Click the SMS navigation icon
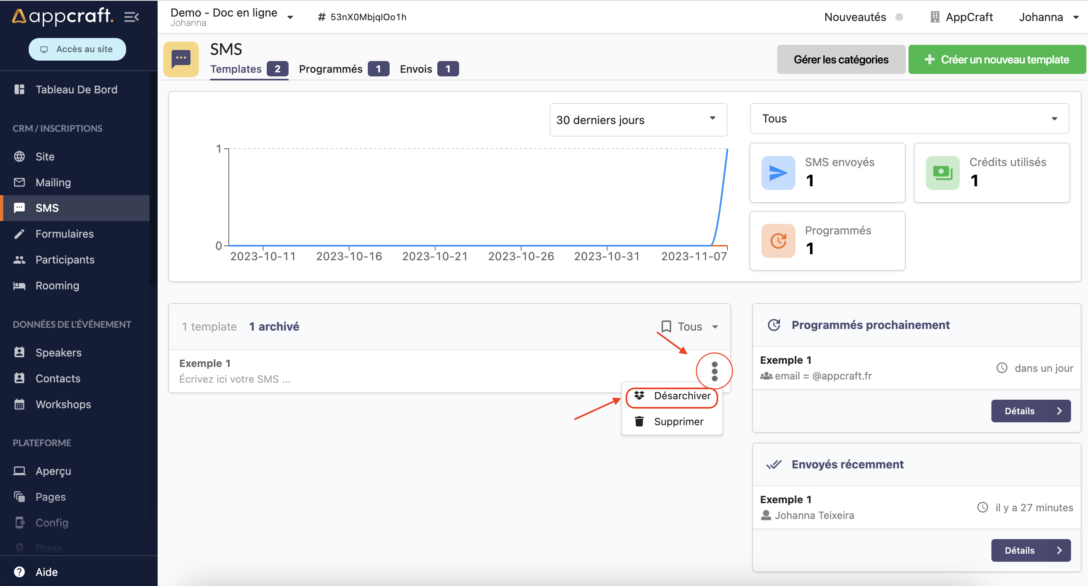The width and height of the screenshot is (1088, 586). (x=19, y=208)
